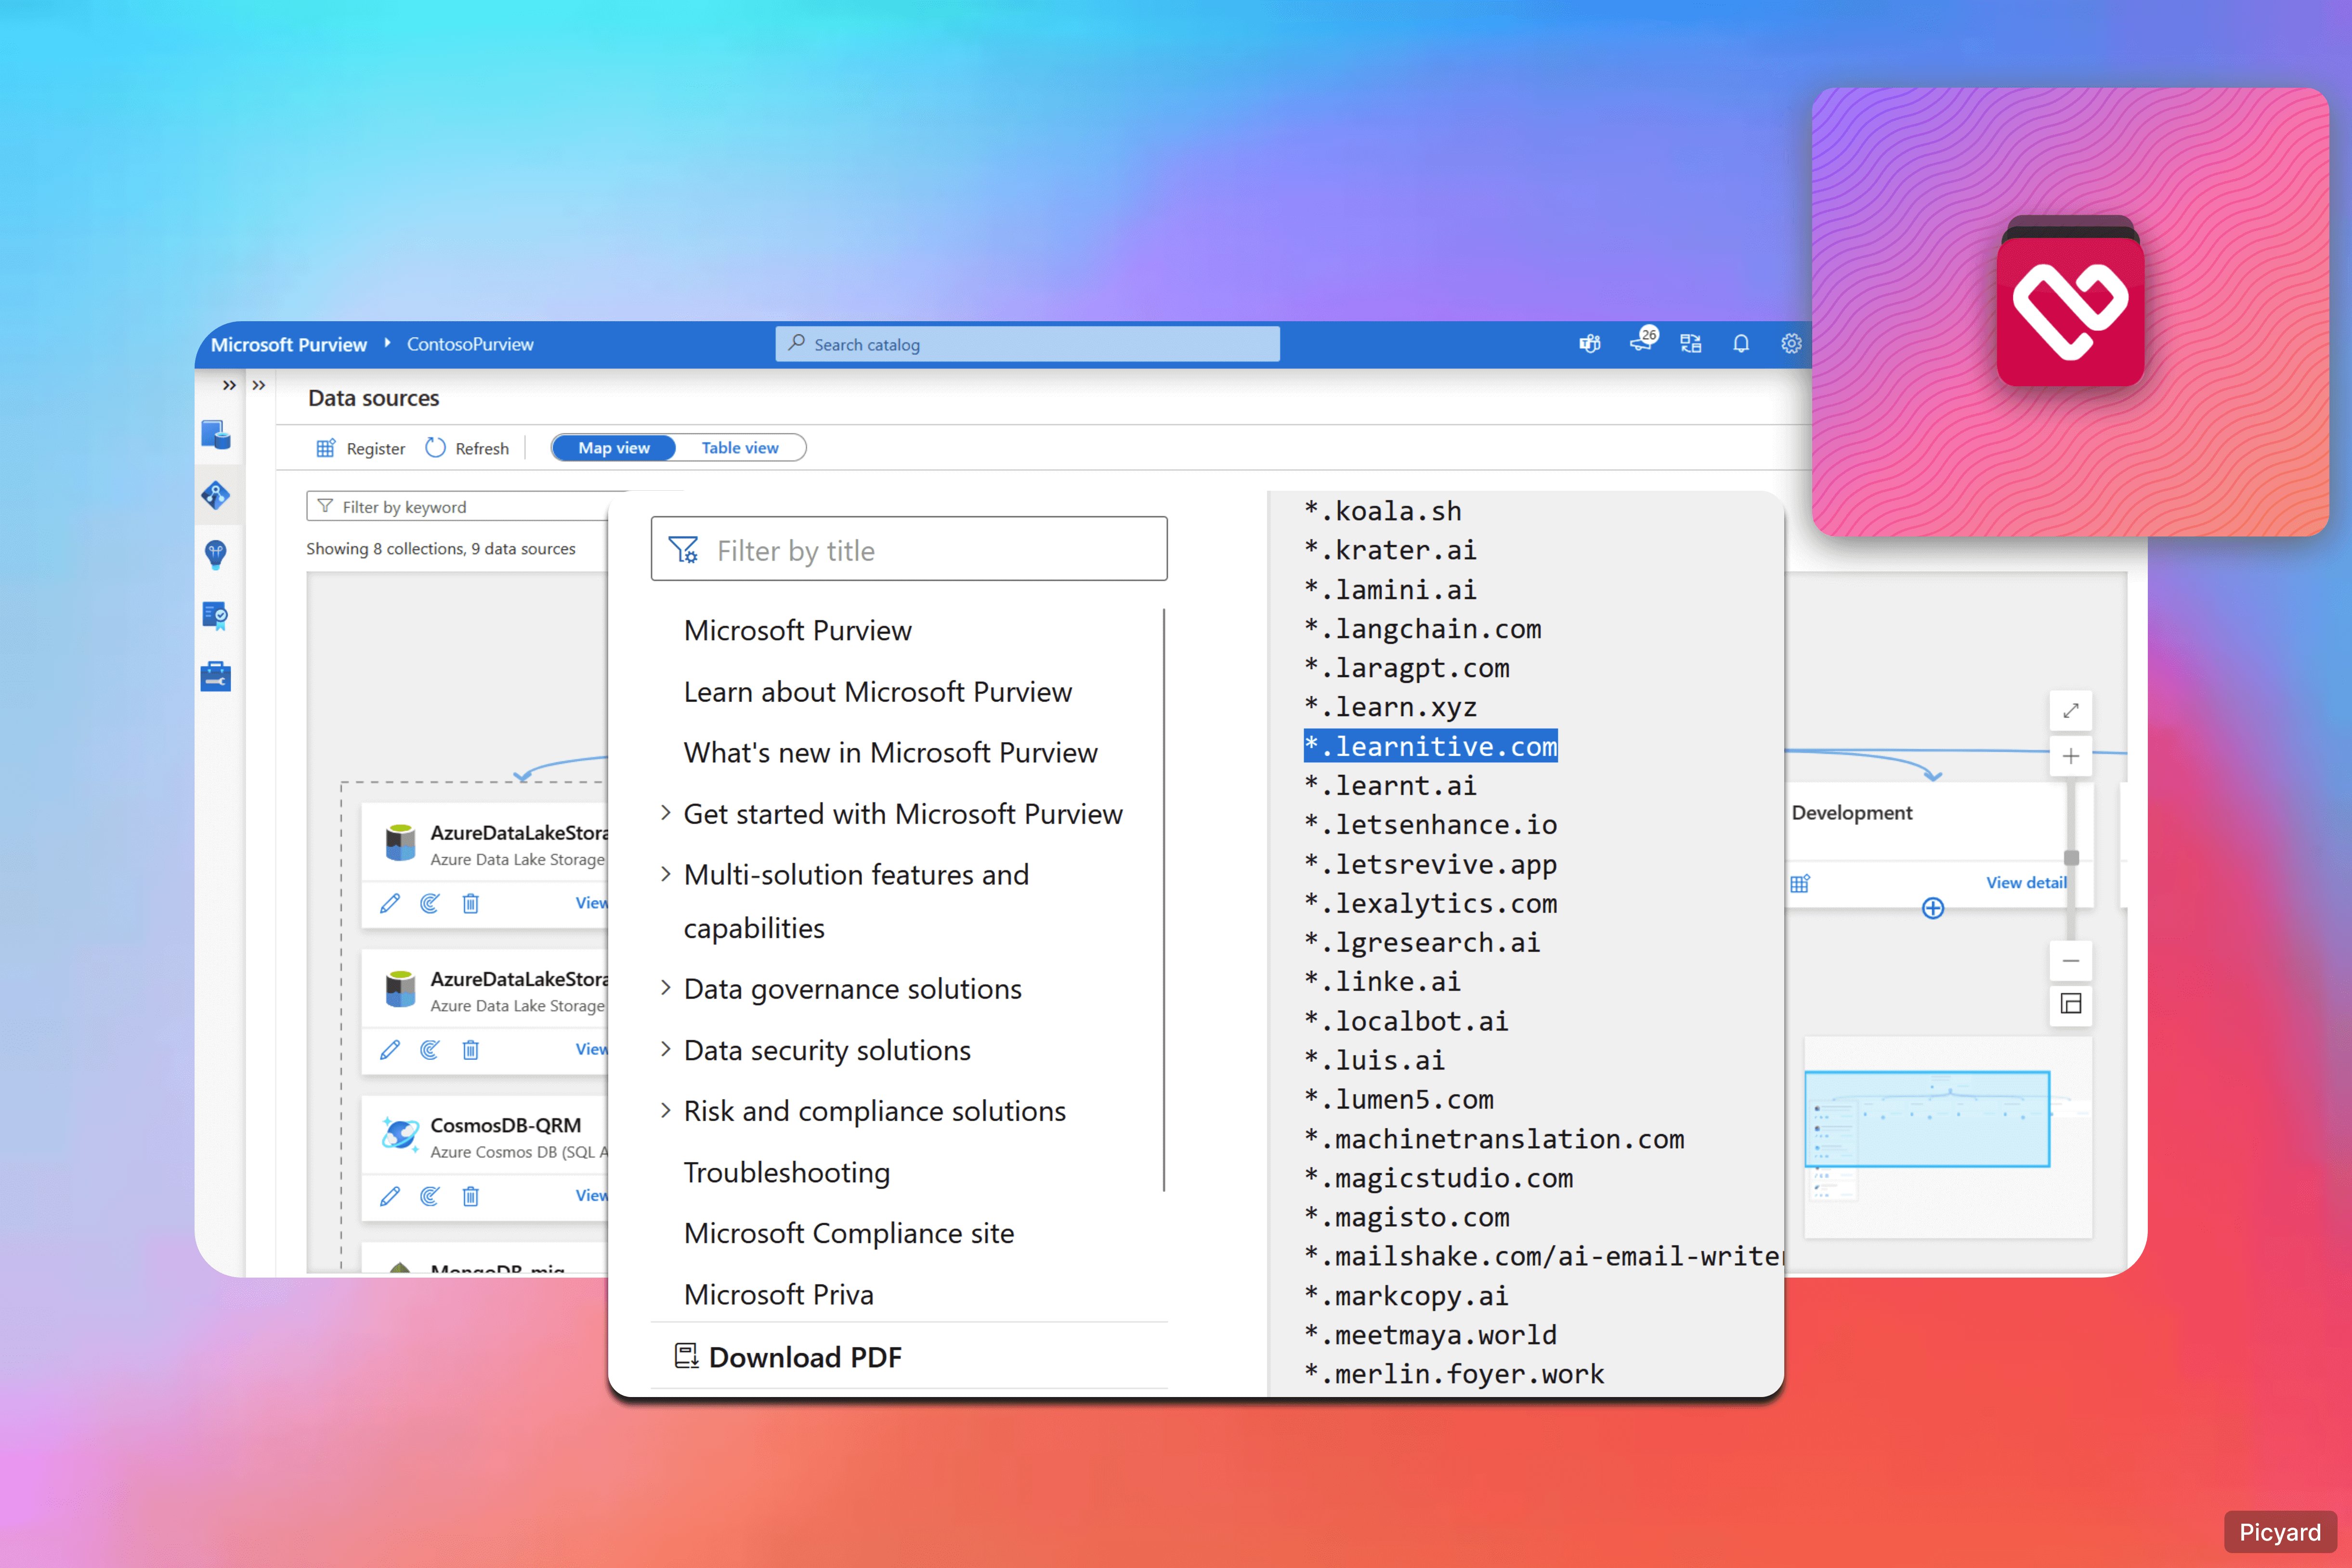
Task: Click the plus circle under Development collection
Action: tap(1933, 908)
